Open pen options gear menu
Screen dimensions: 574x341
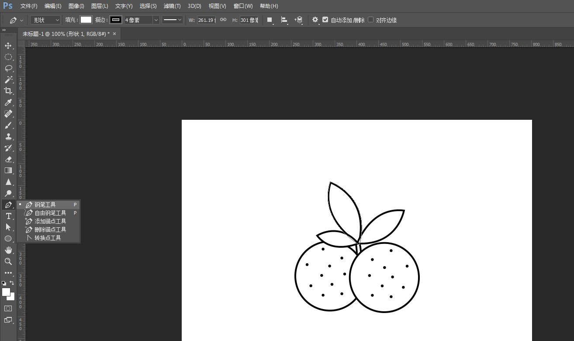coord(315,20)
